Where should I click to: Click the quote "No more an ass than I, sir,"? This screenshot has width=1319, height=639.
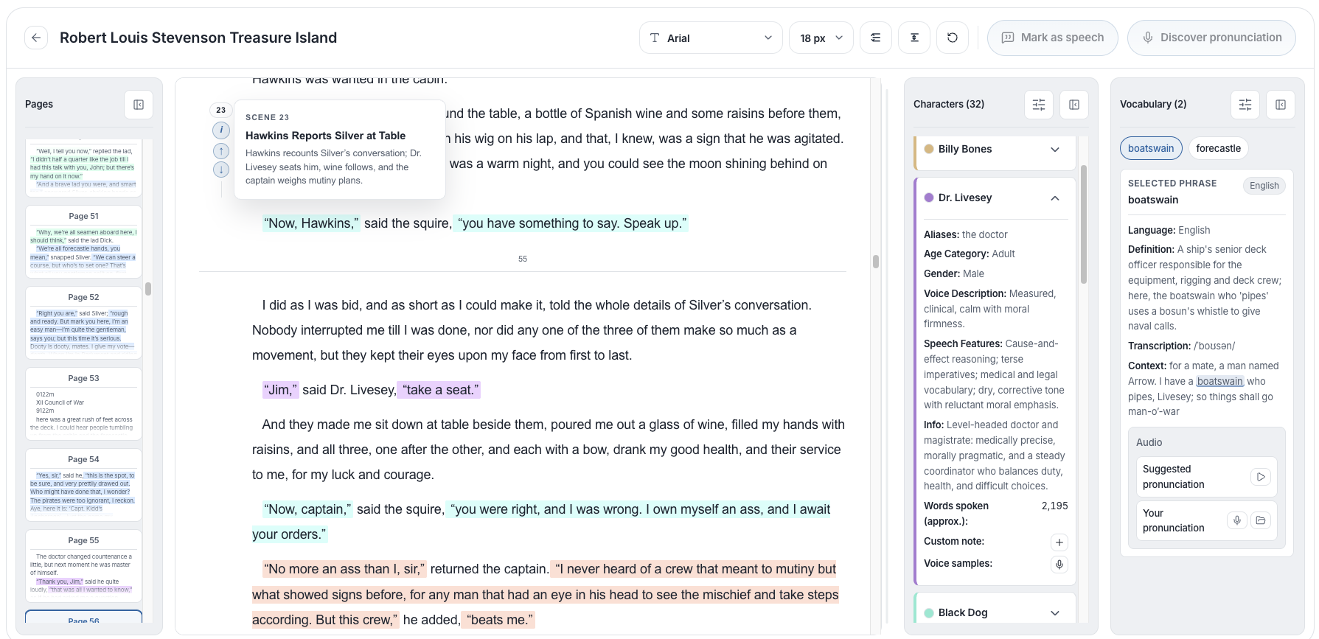pos(344,569)
